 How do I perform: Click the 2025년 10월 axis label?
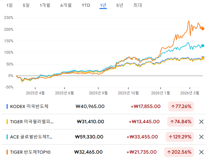(128, 93)
